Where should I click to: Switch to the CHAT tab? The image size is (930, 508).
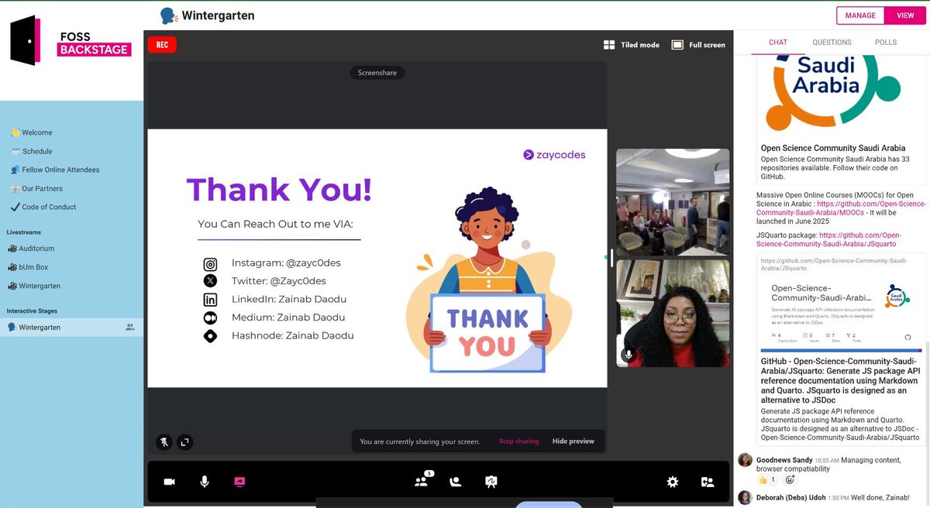[x=778, y=43]
